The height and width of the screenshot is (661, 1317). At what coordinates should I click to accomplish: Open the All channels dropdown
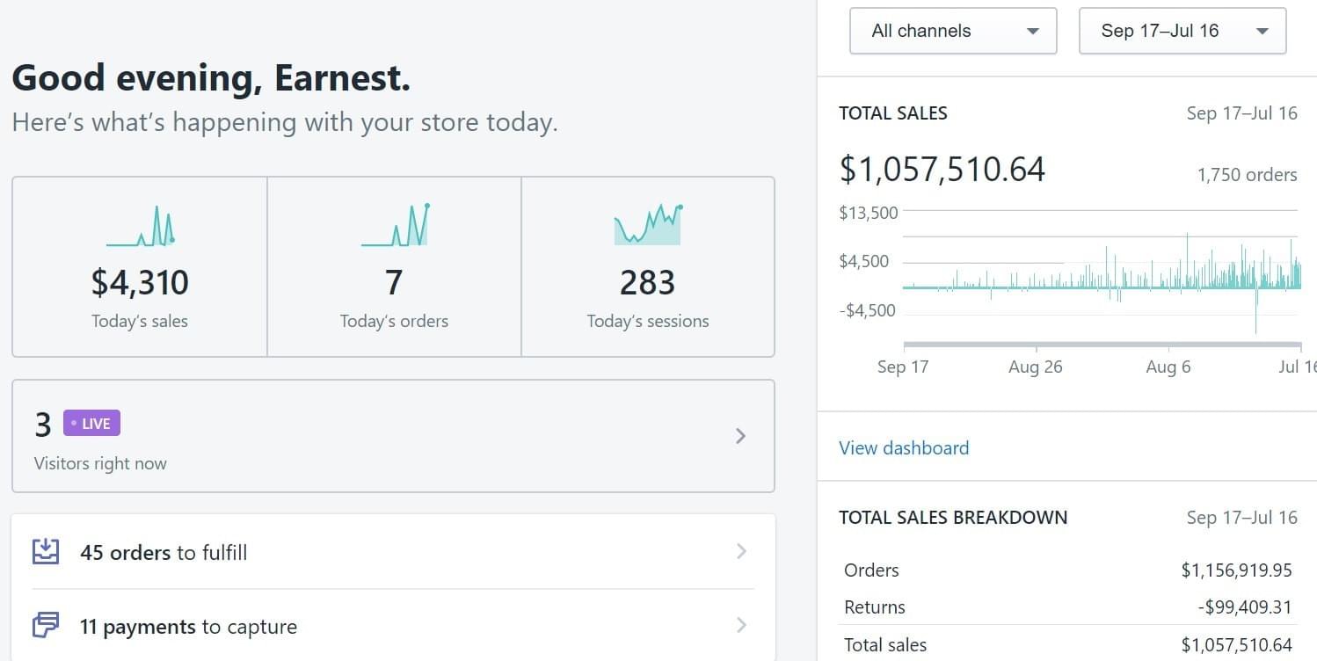(x=953, y=31)
